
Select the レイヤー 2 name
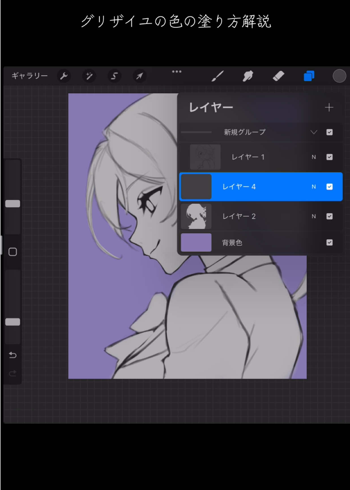tap(239, 216)
